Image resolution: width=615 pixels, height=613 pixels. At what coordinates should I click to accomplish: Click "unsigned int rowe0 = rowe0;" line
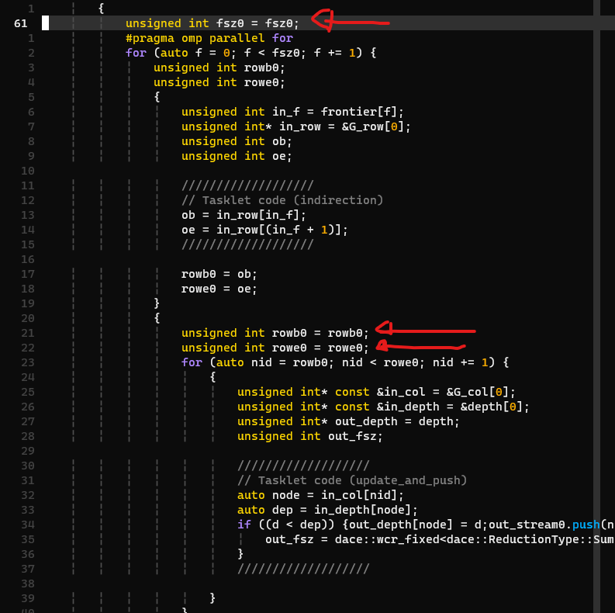[x=275, y=348]
